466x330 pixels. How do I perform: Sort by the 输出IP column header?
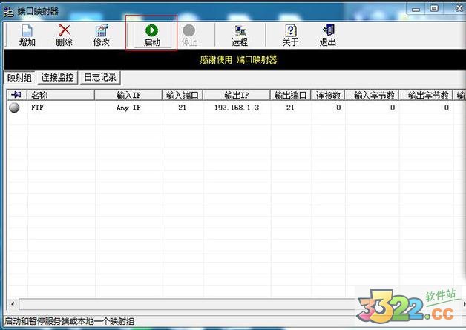(x=237, y=95)
